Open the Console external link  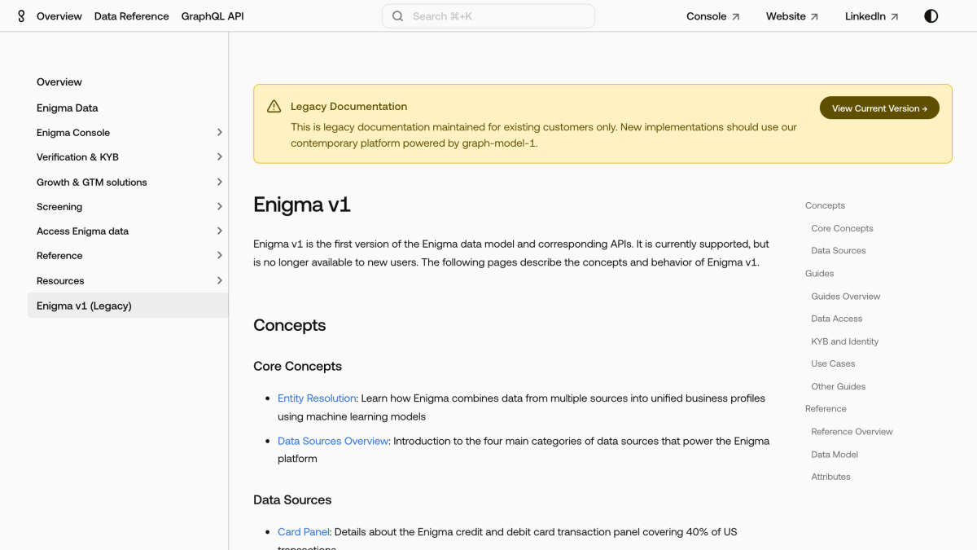click(x=713, y=16)
